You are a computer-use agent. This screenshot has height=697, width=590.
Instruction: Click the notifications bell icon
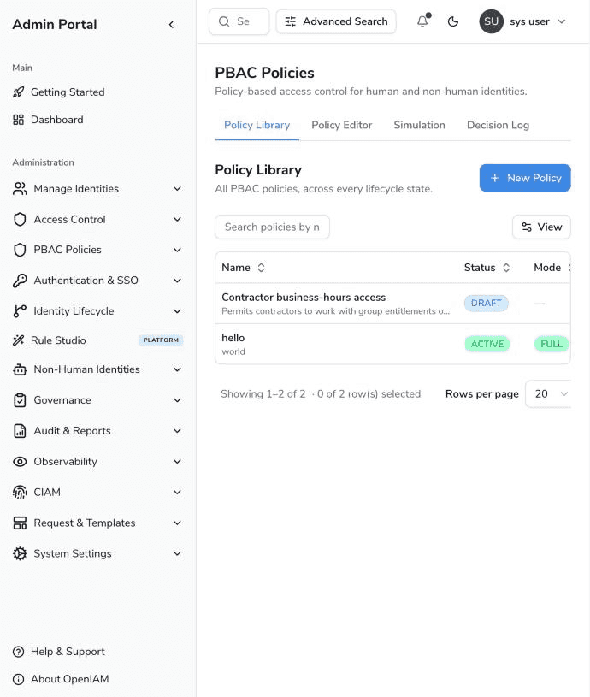(x=422, y=21)
